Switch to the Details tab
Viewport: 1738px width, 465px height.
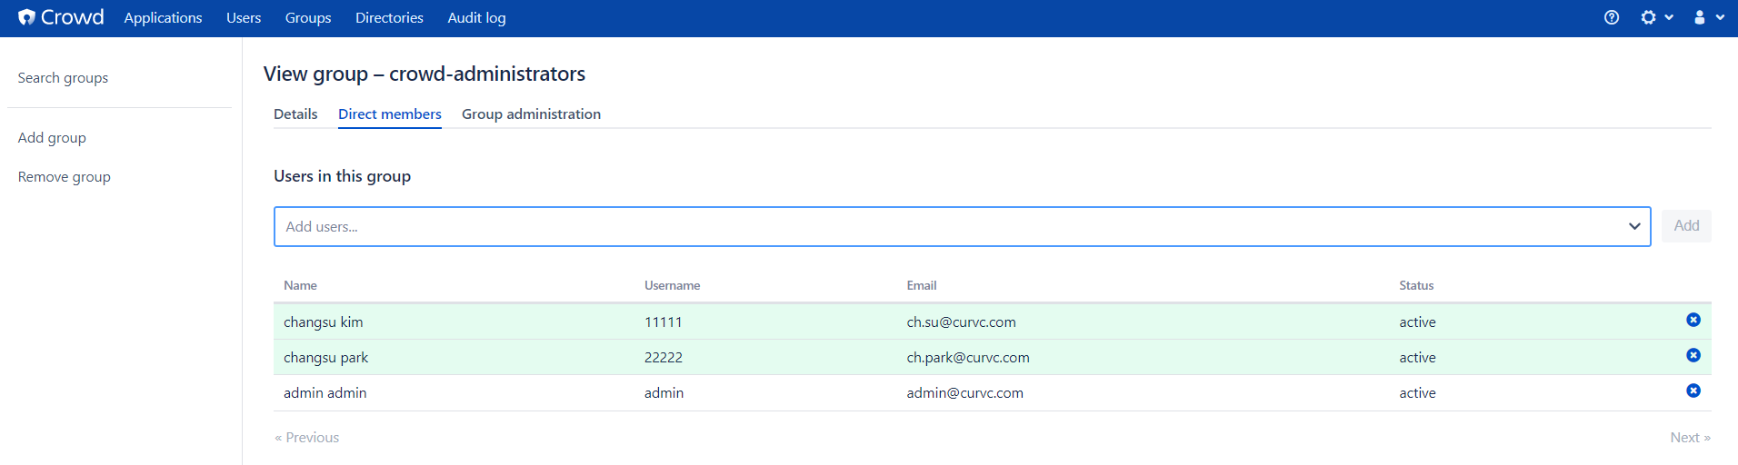pyautogui.click(x=295, y=114)
